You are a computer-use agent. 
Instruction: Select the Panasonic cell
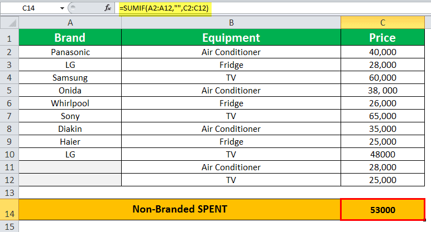tap(70, 52)
